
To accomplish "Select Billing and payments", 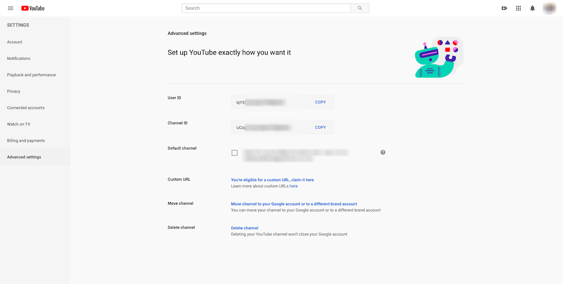I will pos(26,140).
